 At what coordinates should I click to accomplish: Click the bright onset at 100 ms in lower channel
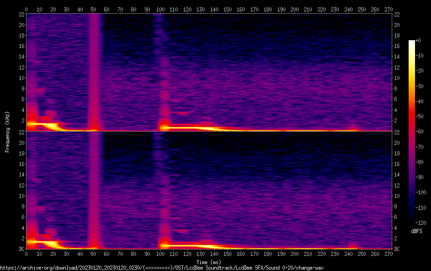[163, 244]
